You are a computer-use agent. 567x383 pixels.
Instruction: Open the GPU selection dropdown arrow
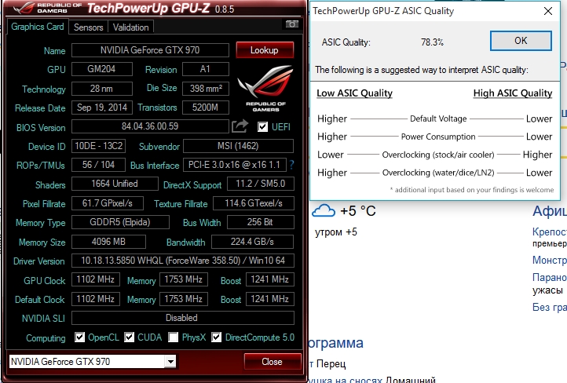tap(170, 361)
